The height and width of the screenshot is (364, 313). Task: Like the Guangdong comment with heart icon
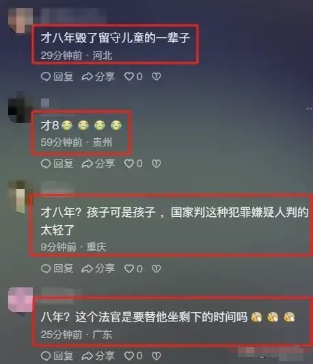133,356
